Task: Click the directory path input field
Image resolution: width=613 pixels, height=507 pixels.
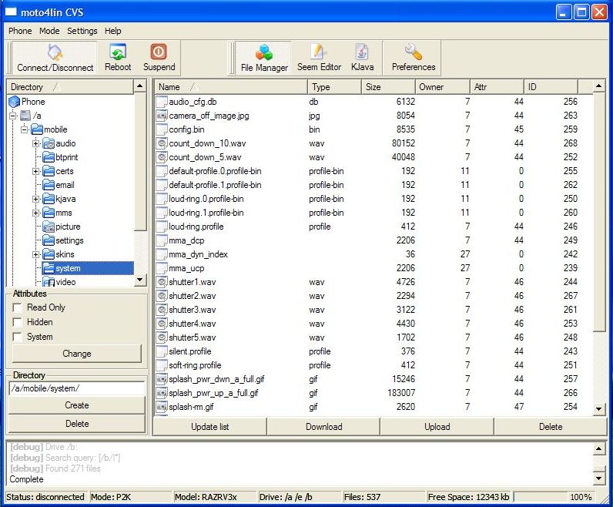Action: pyautogui.click(x=77, y=388)
